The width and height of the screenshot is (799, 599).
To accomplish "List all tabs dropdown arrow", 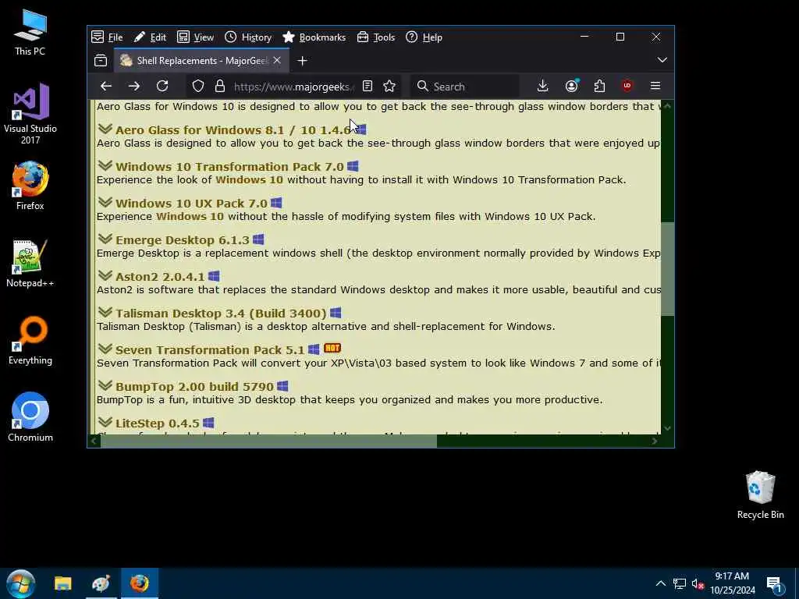I will pyautogui.click(x=662, y=60).
